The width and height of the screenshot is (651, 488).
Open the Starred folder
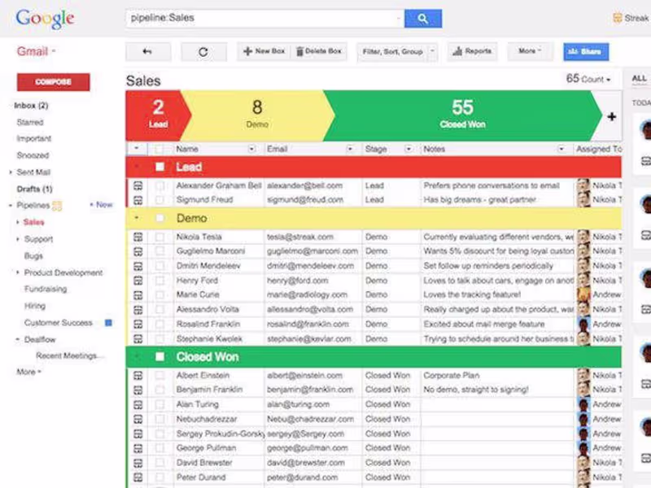(30, 123)
